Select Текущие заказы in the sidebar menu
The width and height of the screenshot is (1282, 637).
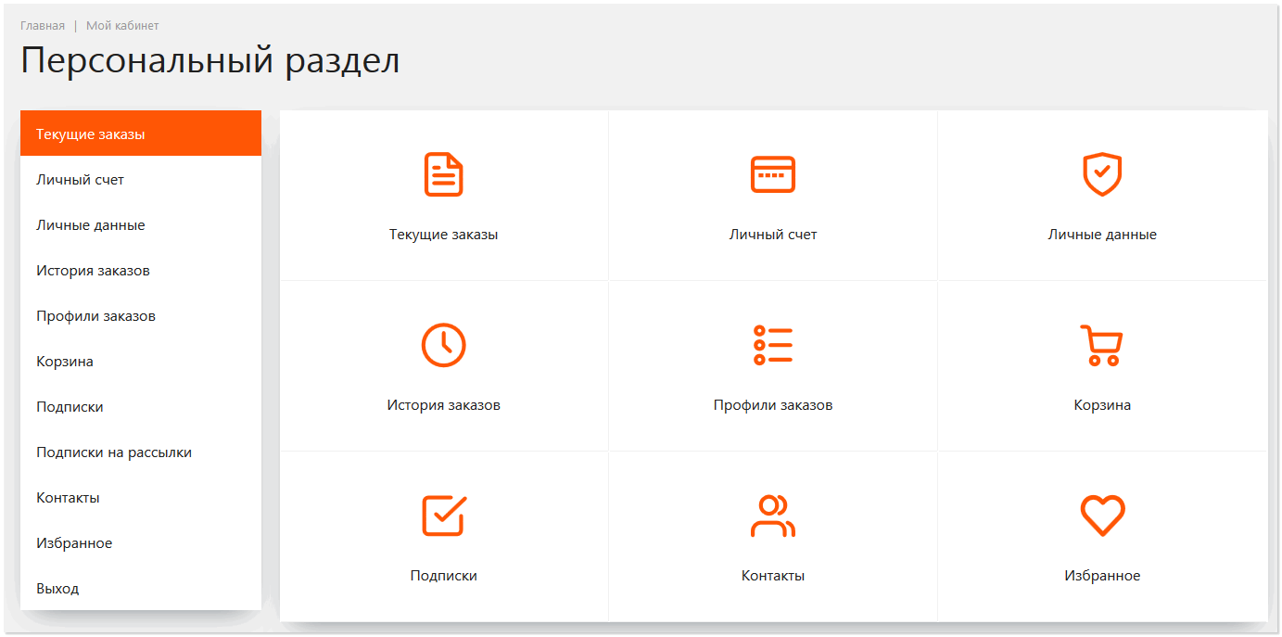[x=141, y=134]
